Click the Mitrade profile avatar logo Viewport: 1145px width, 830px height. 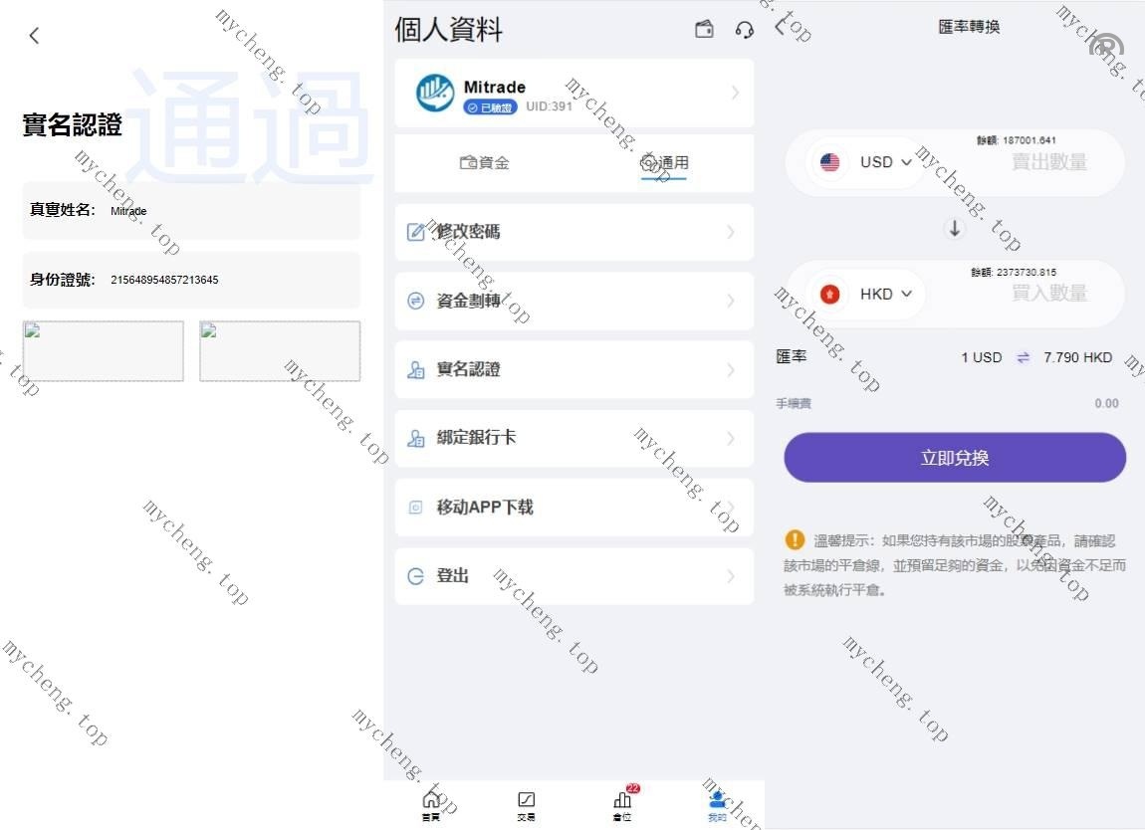[435, 93]
